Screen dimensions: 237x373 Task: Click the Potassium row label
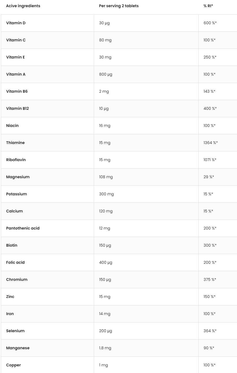point(17,194)
